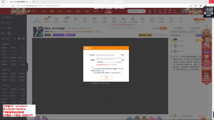Go to the 首页 home nav item

pyautogui.click(x=44, y=11)
